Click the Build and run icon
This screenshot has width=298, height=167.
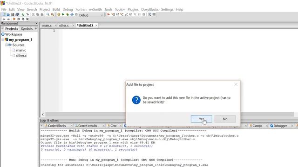point(68,14)
